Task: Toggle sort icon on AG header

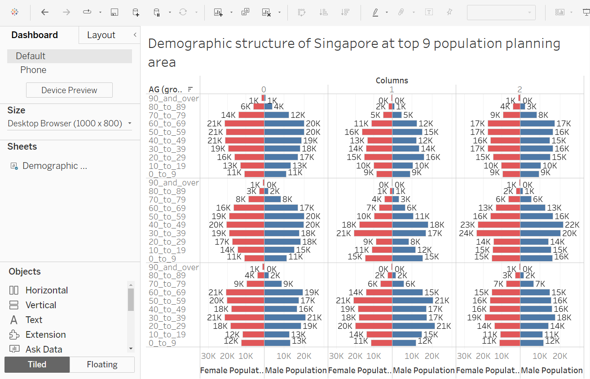Action: [x=190, y=89]
